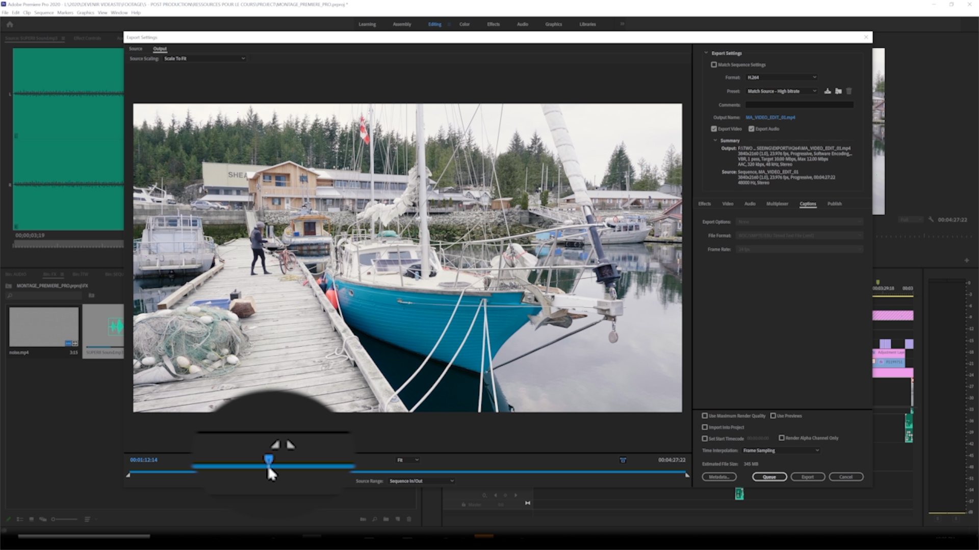Click the Home icon in Premiere

(x=10, y=24)
